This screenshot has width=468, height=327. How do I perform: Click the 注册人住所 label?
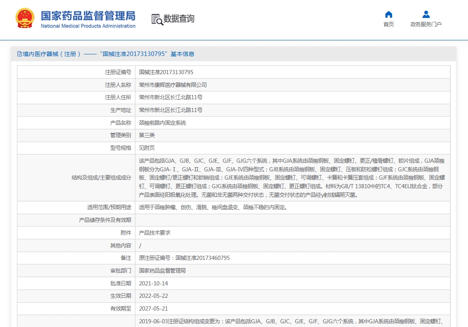click(118, 97)
